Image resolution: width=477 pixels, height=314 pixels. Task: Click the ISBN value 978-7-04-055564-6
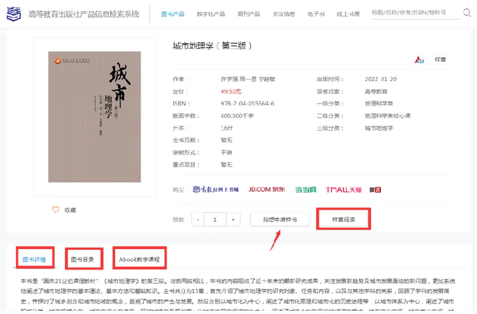pos(247,104)
